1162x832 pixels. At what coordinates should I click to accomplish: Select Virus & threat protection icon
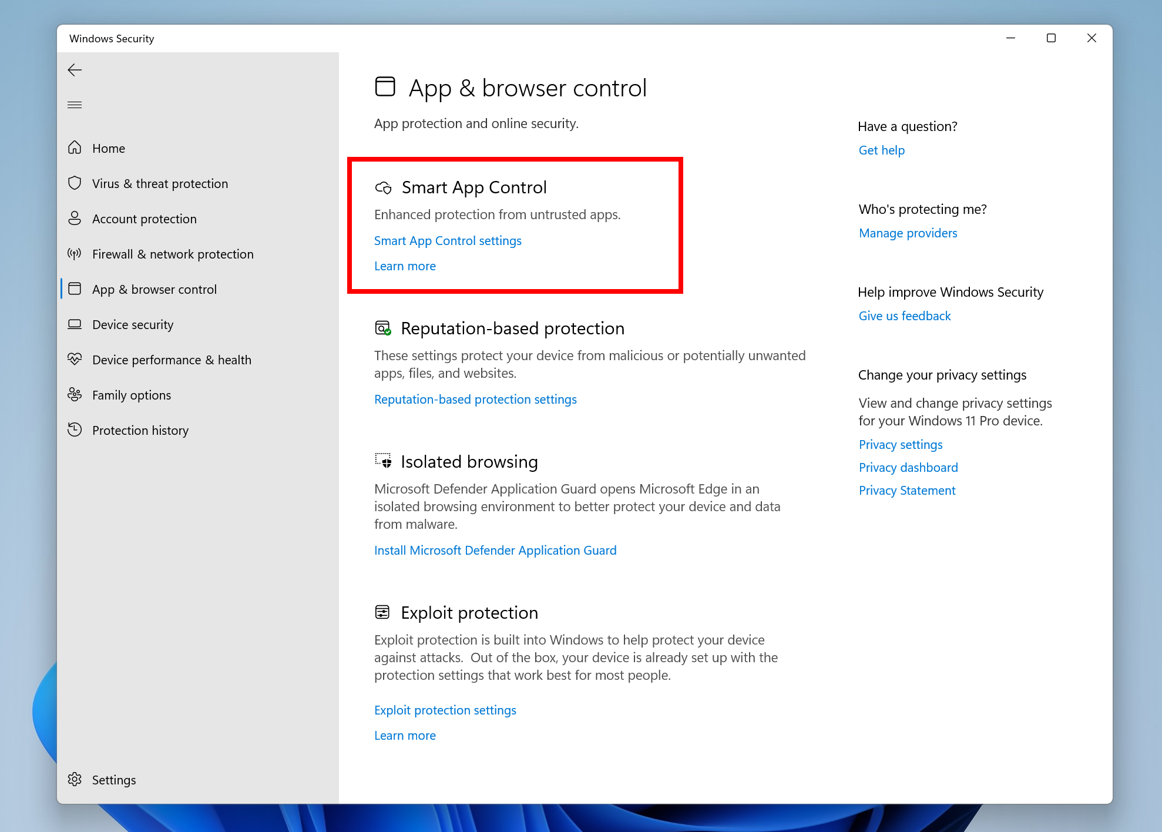point(76,183)
